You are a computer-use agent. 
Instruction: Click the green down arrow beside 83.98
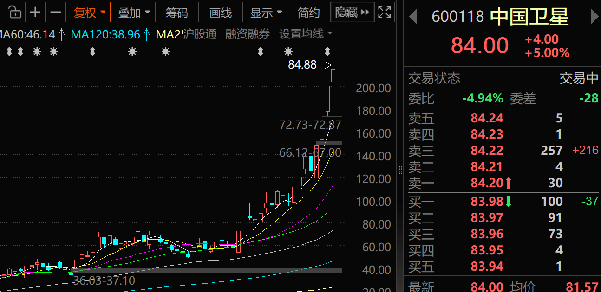click(x=508, y=202)
